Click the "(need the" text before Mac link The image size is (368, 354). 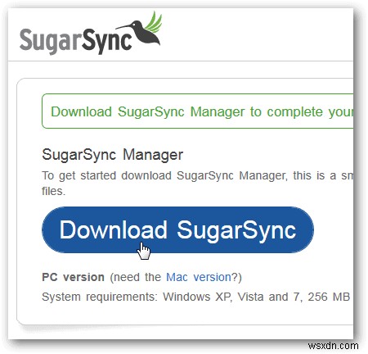point(136,277)
